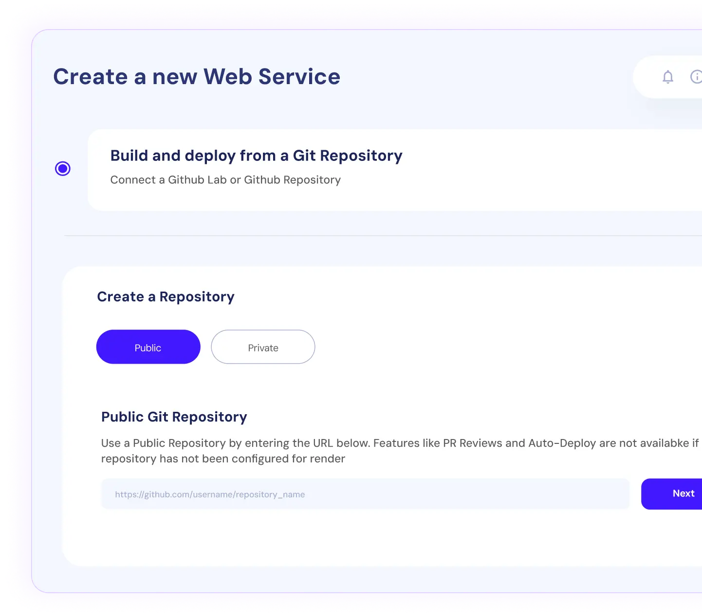702x615 pixels.
Task: Focus the GitHub repository URL field
Action: pos(365,494)
